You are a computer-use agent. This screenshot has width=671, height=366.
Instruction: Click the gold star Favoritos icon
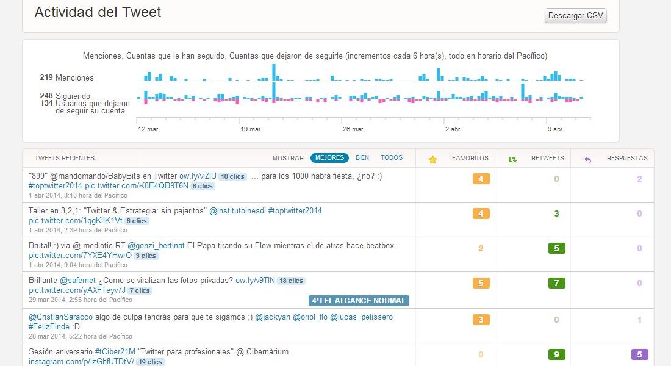click(x=432, y=159)
